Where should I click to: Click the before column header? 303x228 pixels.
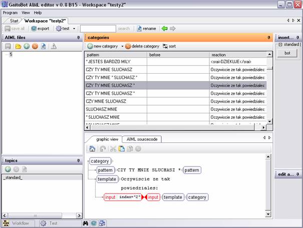pyautogui.click(x=178, y=55)
